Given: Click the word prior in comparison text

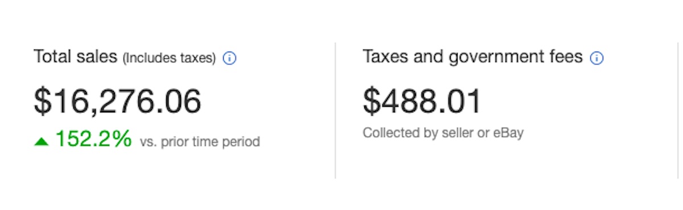Looking at the screenshot, I should tap(174, 142).
